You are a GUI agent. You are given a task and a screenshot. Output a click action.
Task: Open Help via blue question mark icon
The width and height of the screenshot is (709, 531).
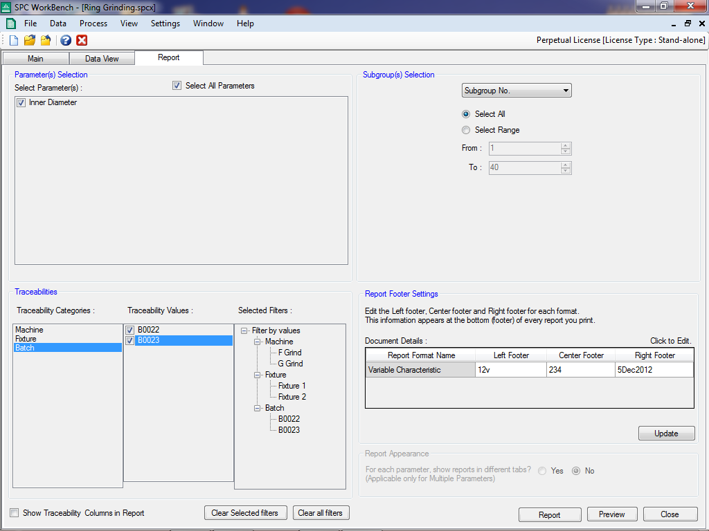point(66,40)
